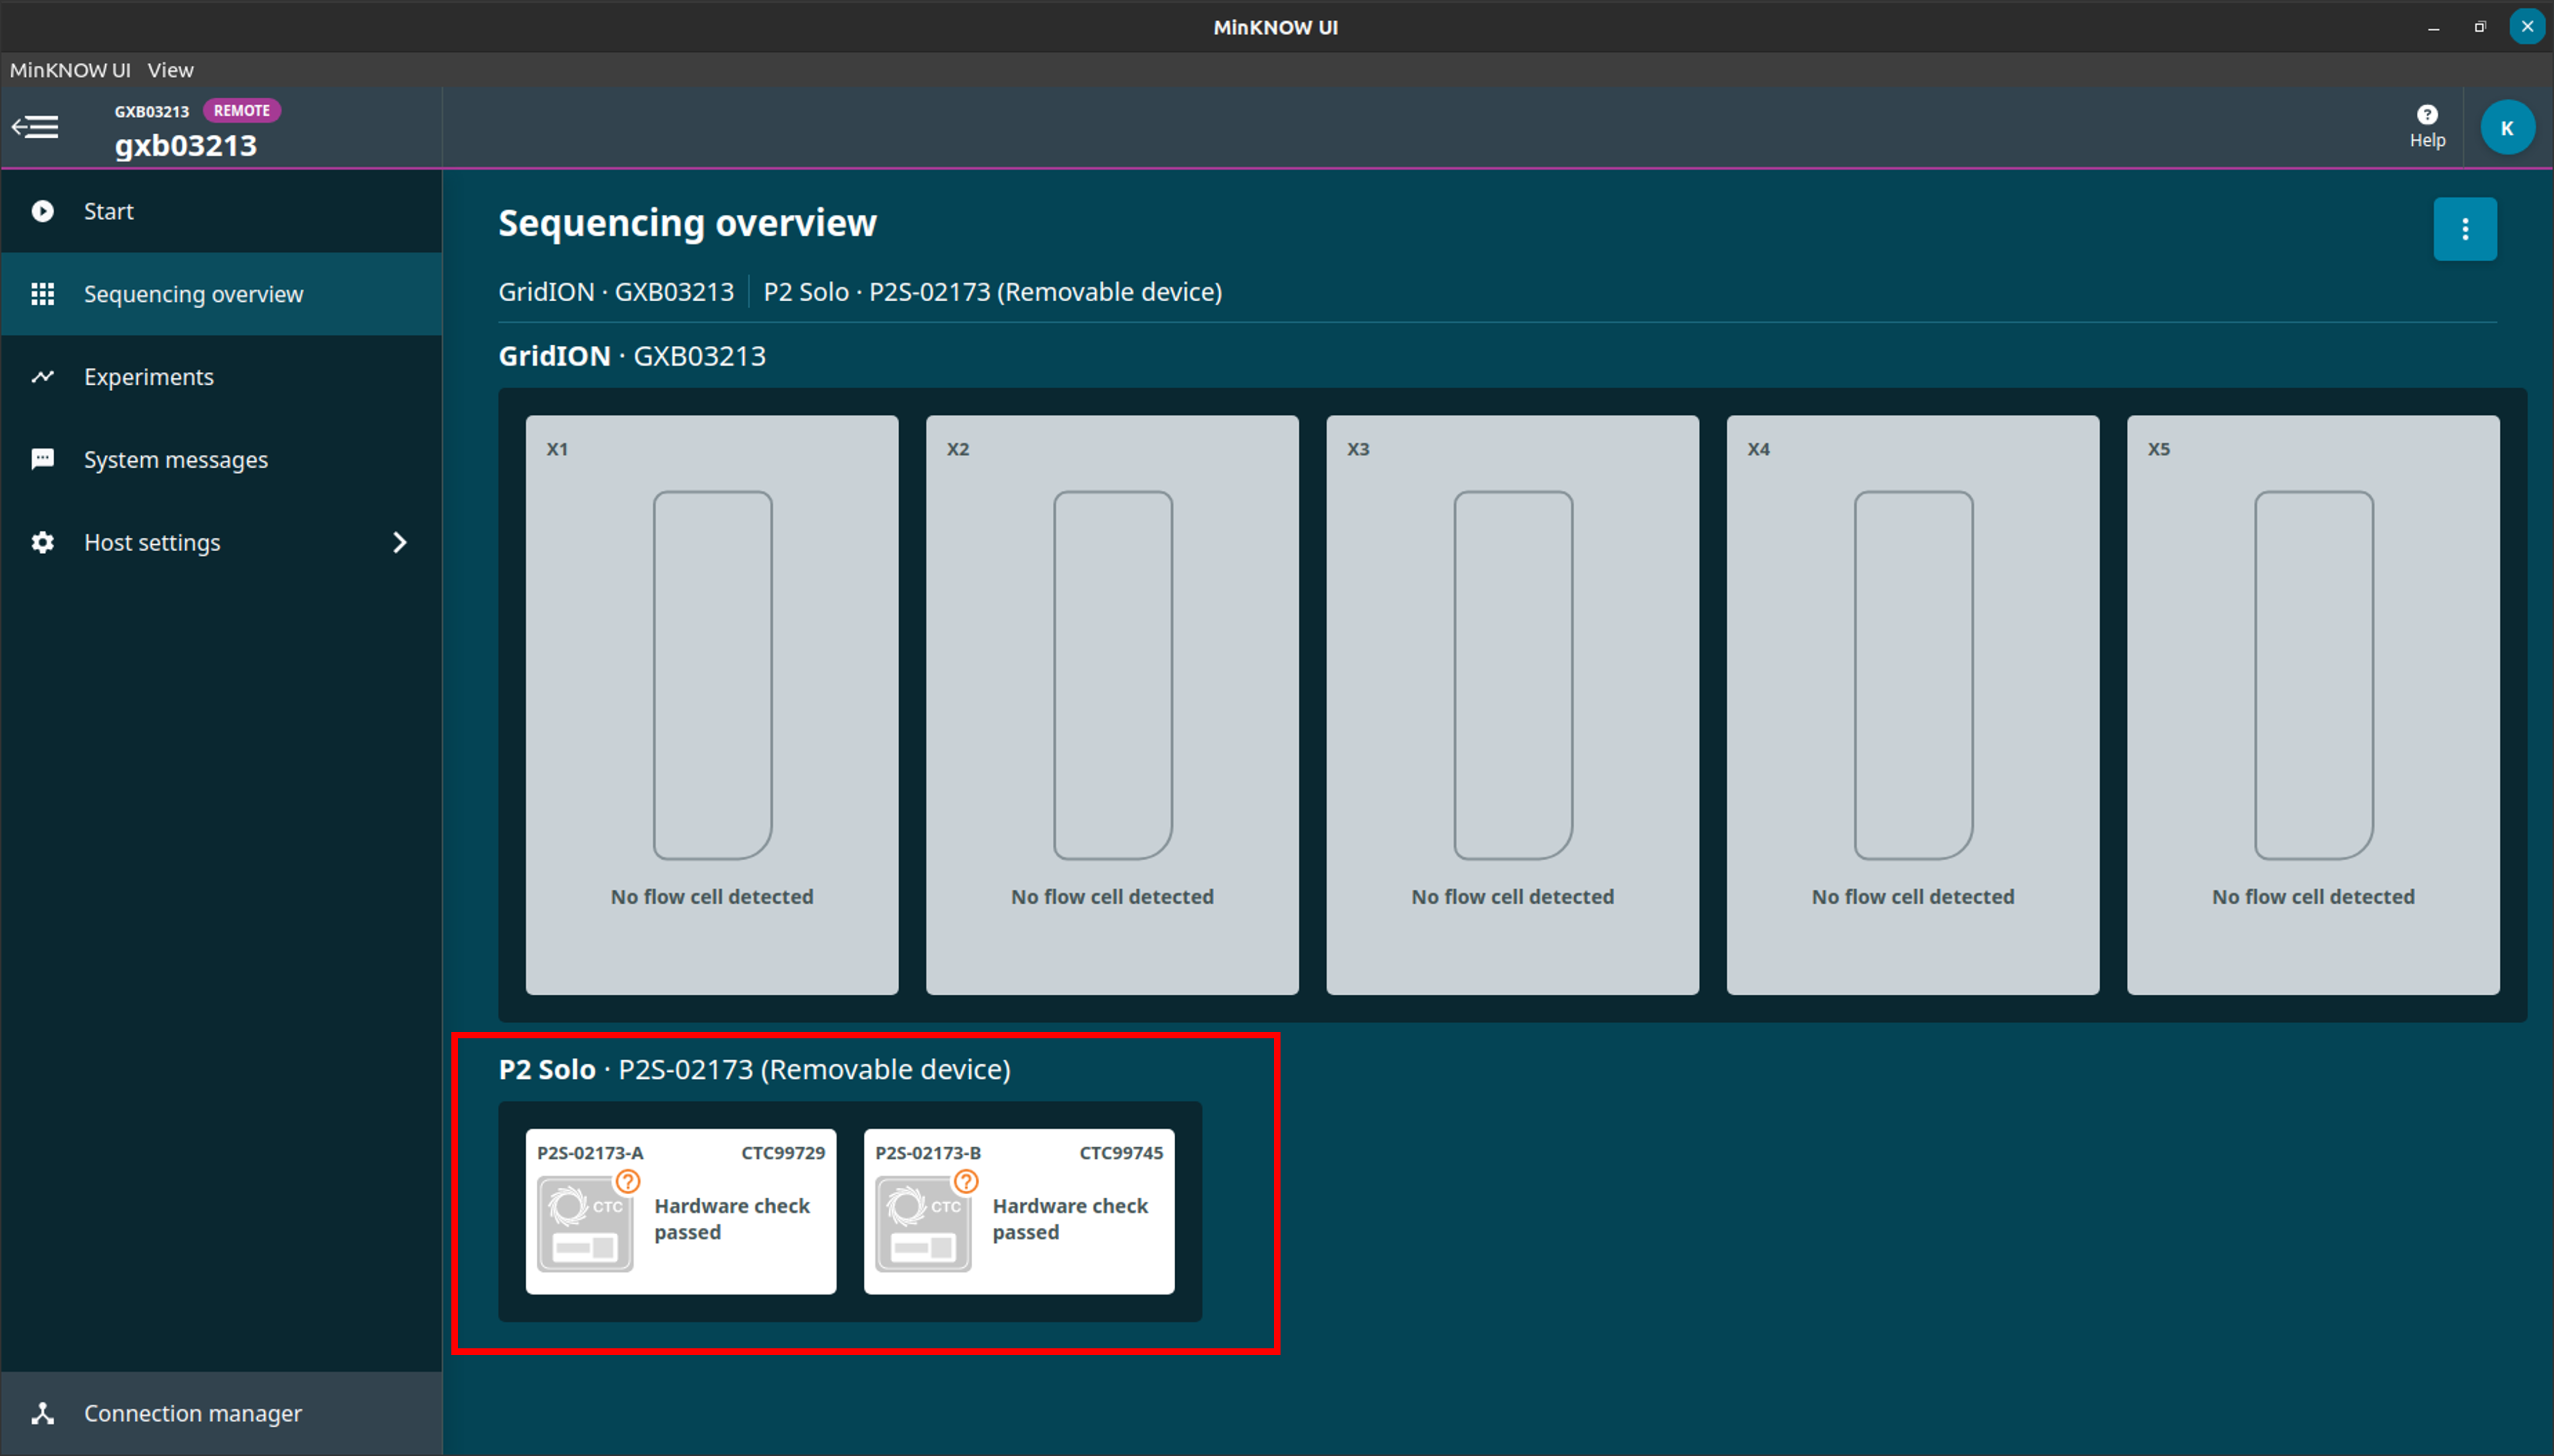Image resolution: width=2554 pixels, height=1456 pixels.
Task: Open System messages in the sidebar
Action: 222,459
